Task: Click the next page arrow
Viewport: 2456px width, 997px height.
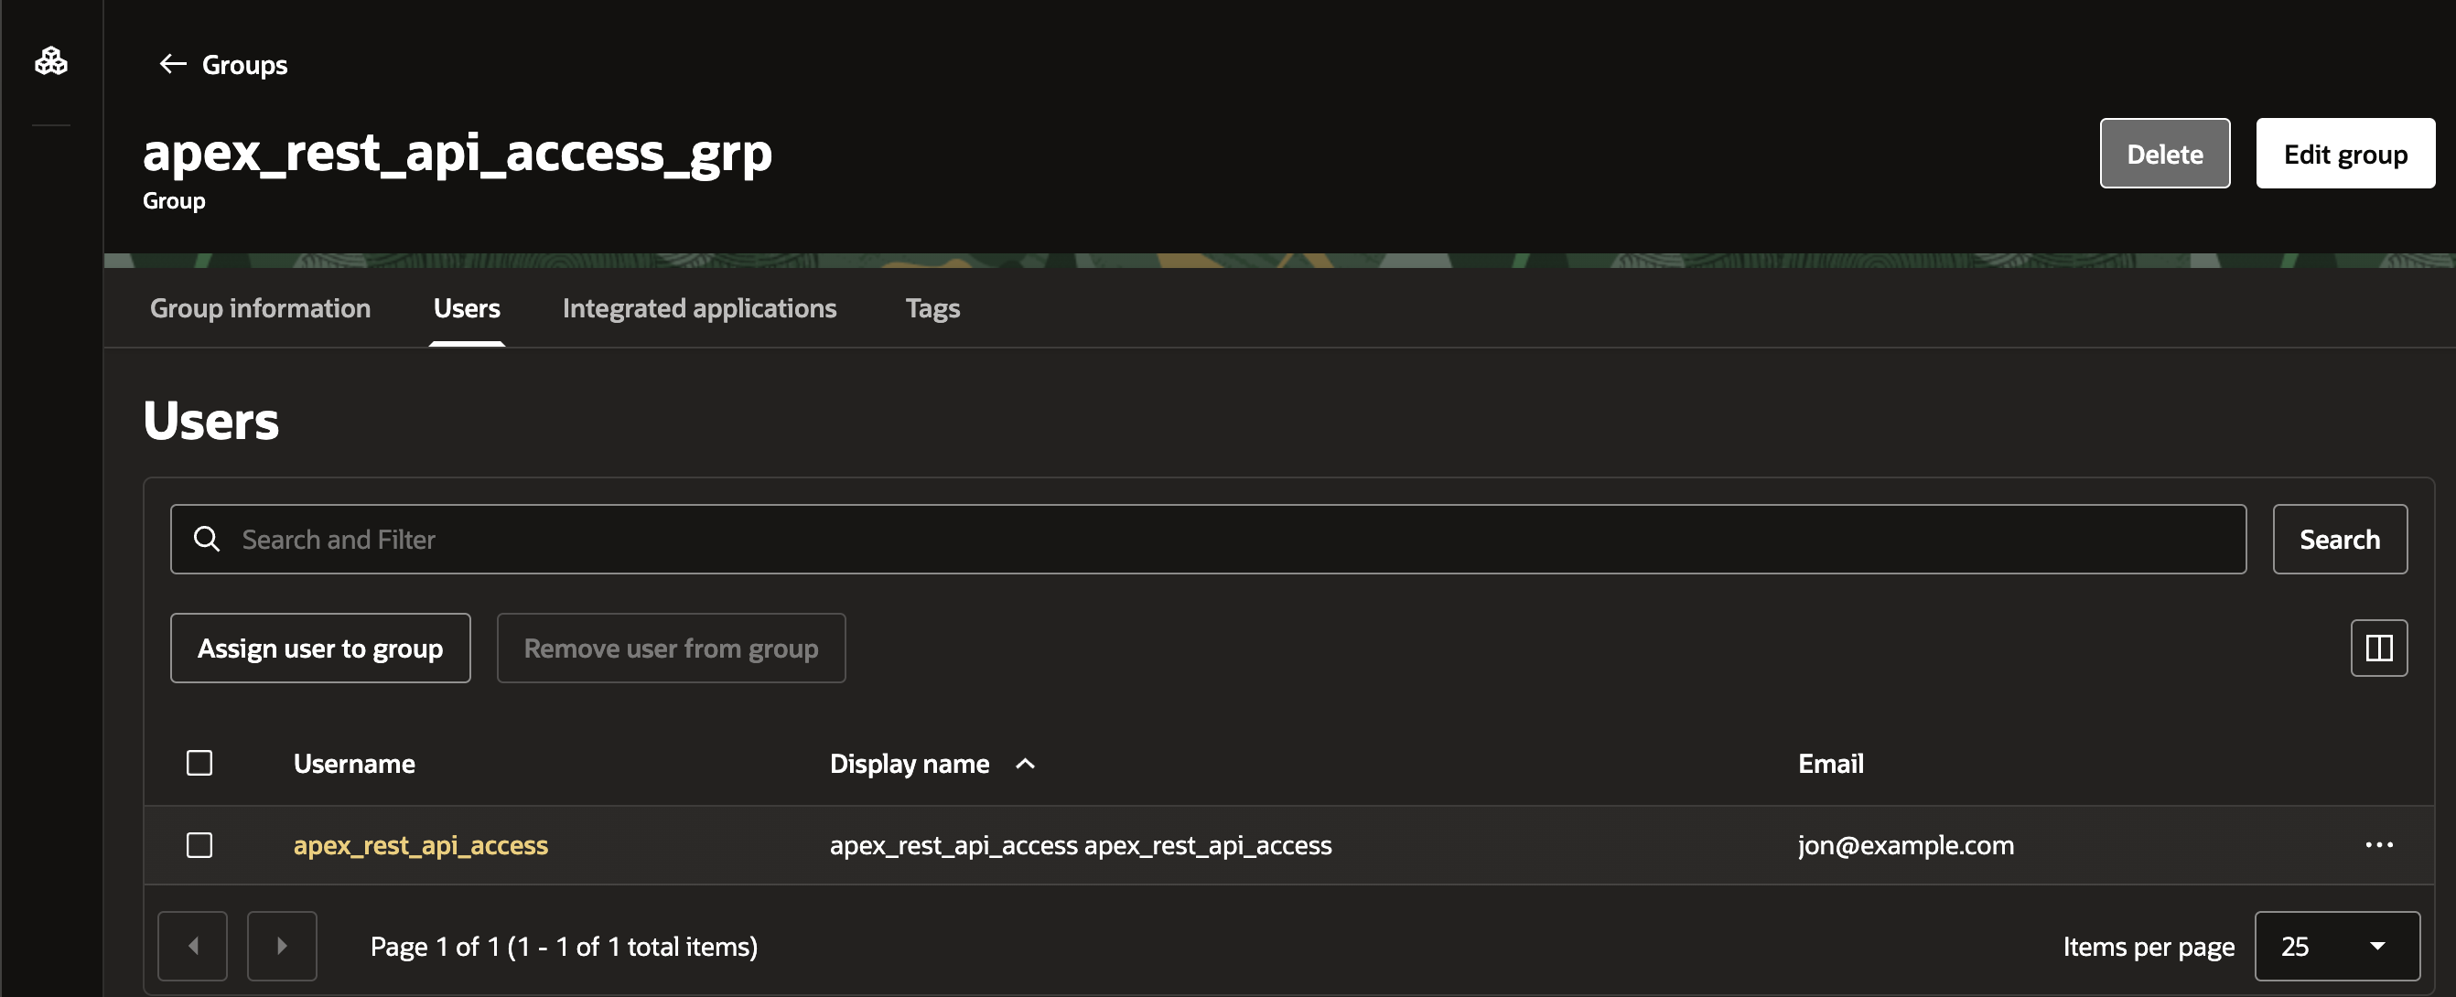Action: tap(281, 945)
